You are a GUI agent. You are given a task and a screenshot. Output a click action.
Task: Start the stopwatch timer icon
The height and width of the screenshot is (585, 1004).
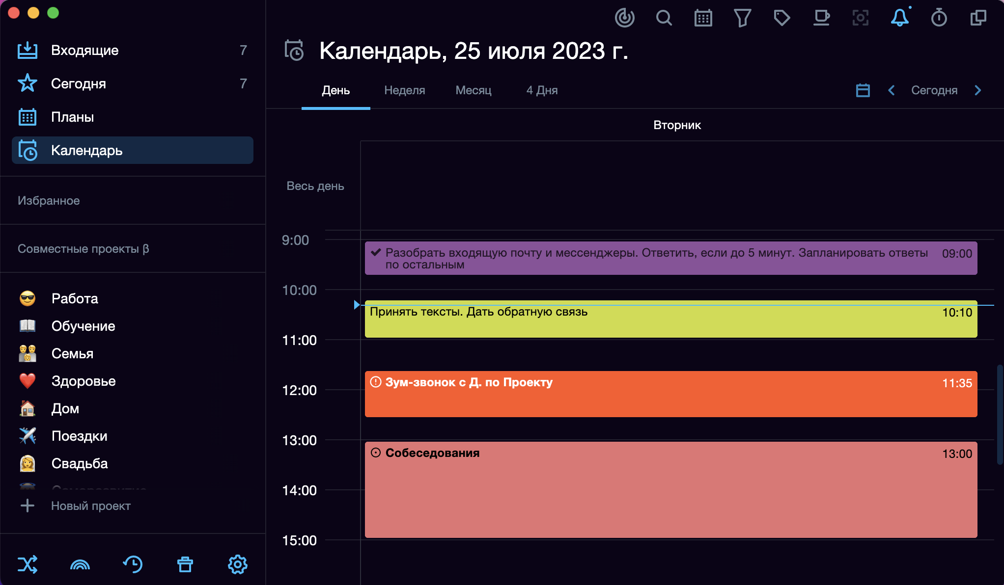[x=939, y=18]
